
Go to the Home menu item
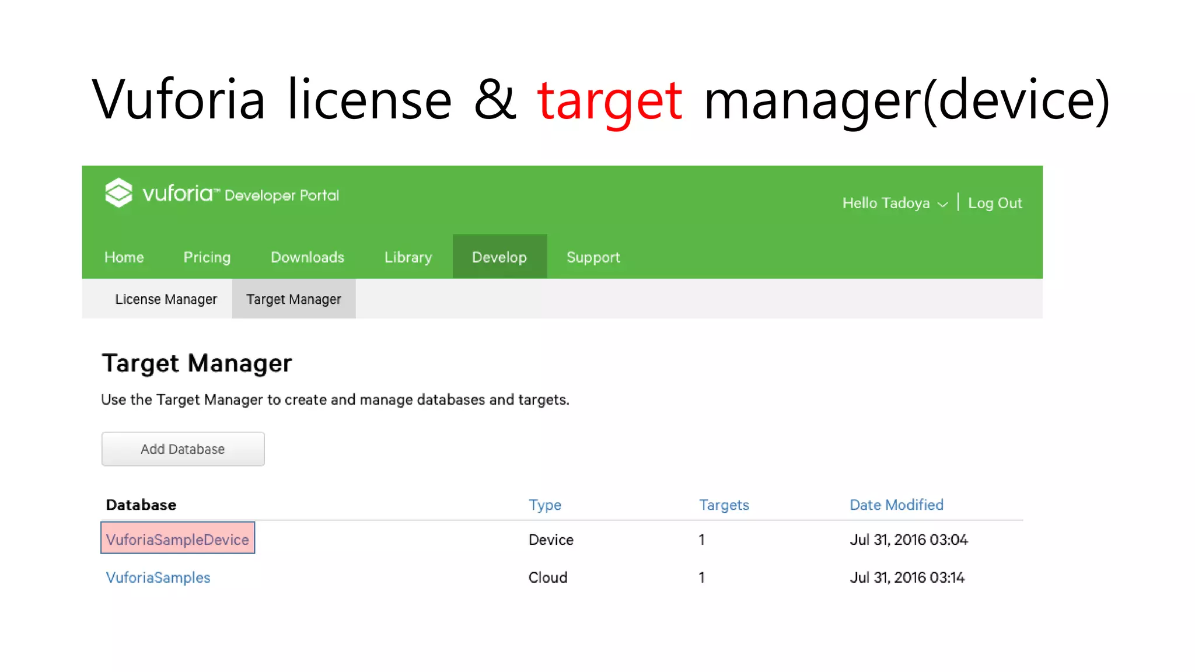124,257
